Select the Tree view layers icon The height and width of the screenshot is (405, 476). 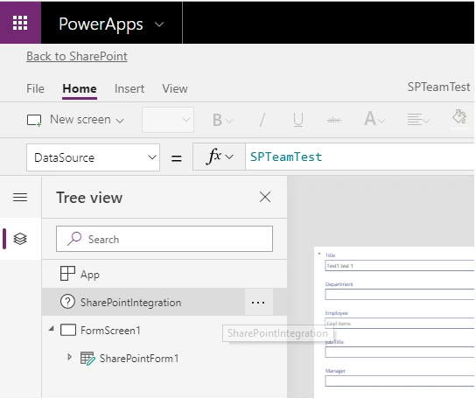pyautogui.click(x=20, y=239)
